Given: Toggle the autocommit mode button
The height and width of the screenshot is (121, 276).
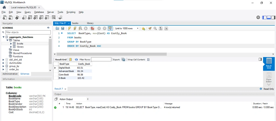Looking at the screenshot, I should [x=110, y=28].
